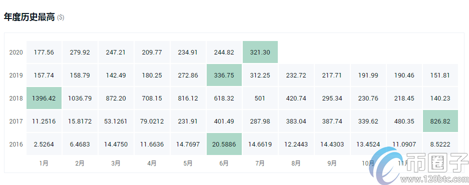Screen dimensions: 469x185
Task: Click the 年度历史最高 heading
Action: click(x=30, y=17)
